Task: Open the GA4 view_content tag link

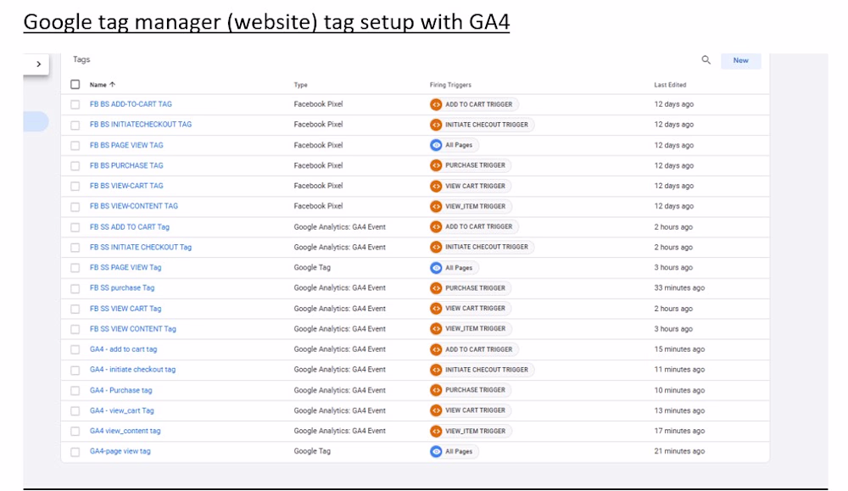Action: [125, 431]
